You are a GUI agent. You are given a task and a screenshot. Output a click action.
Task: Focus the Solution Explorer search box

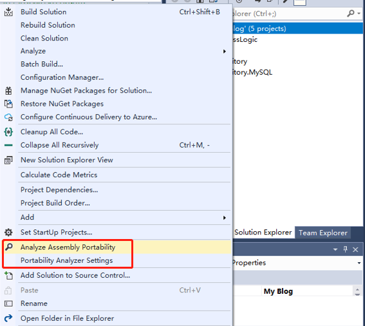[288, 14]
